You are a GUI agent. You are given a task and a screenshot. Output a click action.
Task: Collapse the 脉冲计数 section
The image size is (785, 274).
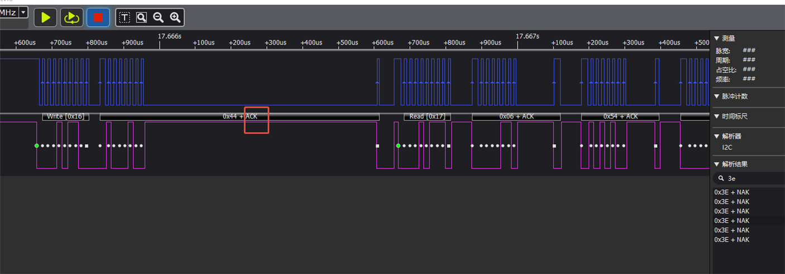(x=717, y=96)
